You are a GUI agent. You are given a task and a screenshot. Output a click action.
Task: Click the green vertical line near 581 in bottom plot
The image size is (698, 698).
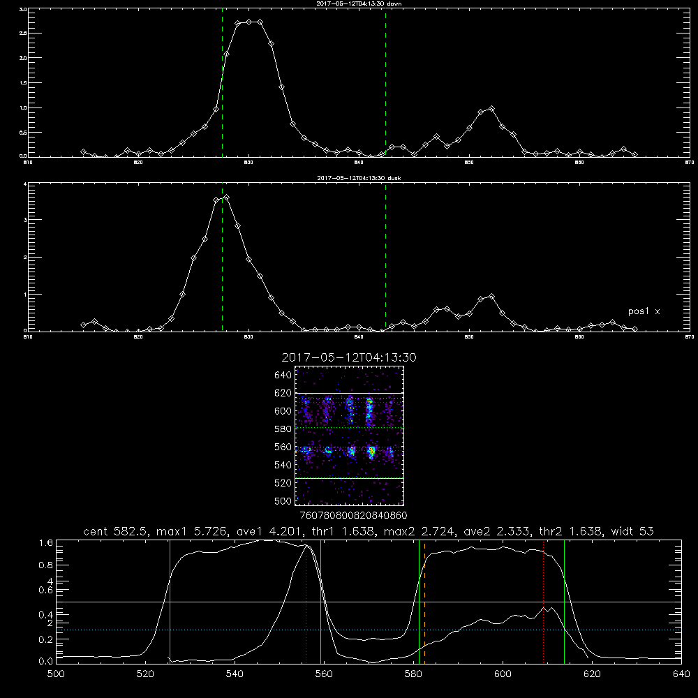click(419, 602)
